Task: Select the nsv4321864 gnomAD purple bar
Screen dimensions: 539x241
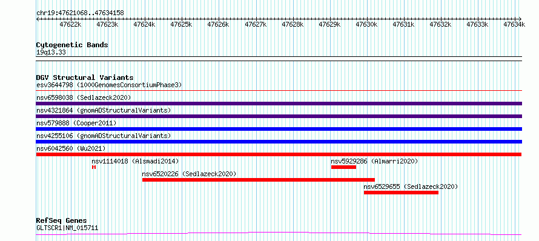Action: click(x=279, y=116)
